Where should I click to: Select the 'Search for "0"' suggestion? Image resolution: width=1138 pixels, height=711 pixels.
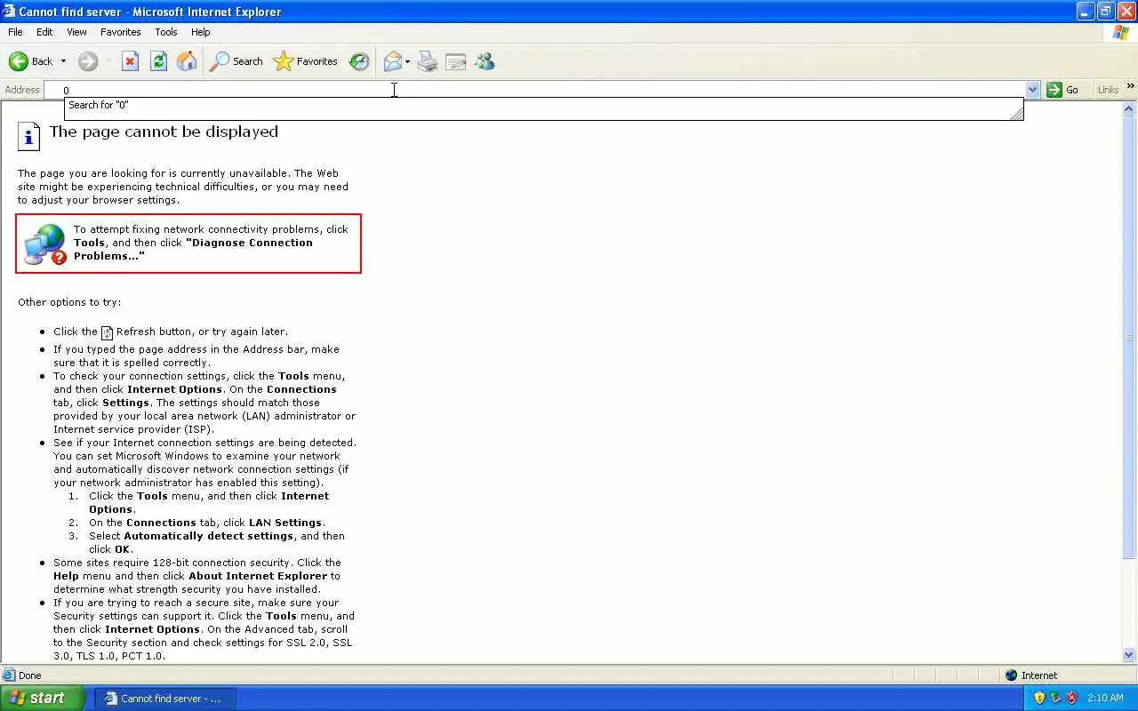543,105
